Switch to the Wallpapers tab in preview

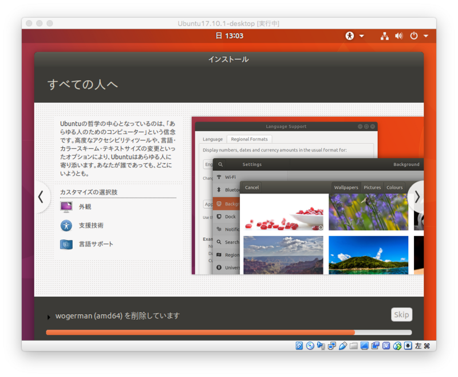[346, 187]
